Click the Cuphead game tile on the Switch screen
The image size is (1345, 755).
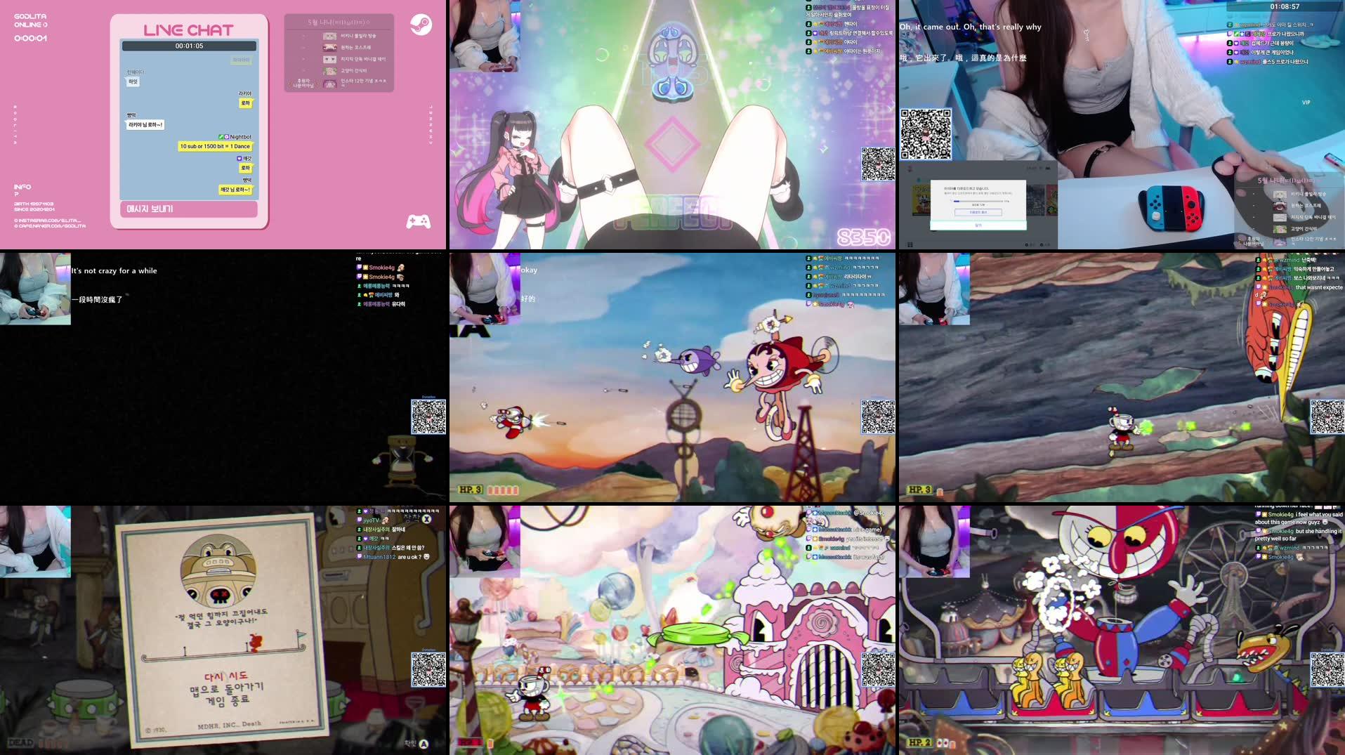coord(920,200)
